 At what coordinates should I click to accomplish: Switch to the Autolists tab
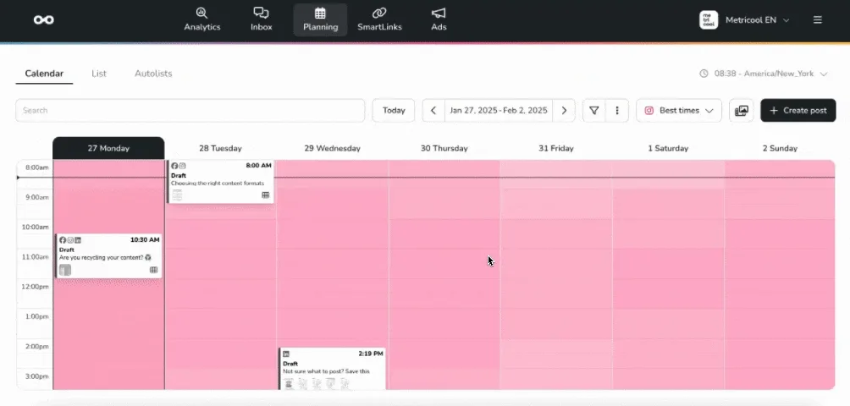[x=153, y=74]
